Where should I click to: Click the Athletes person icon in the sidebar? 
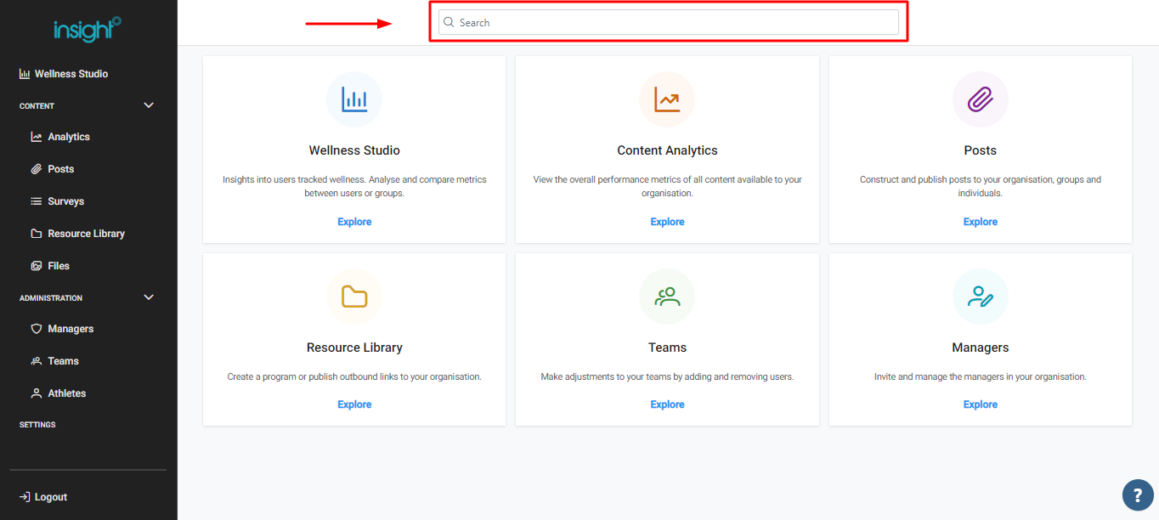tap(37, 393)
